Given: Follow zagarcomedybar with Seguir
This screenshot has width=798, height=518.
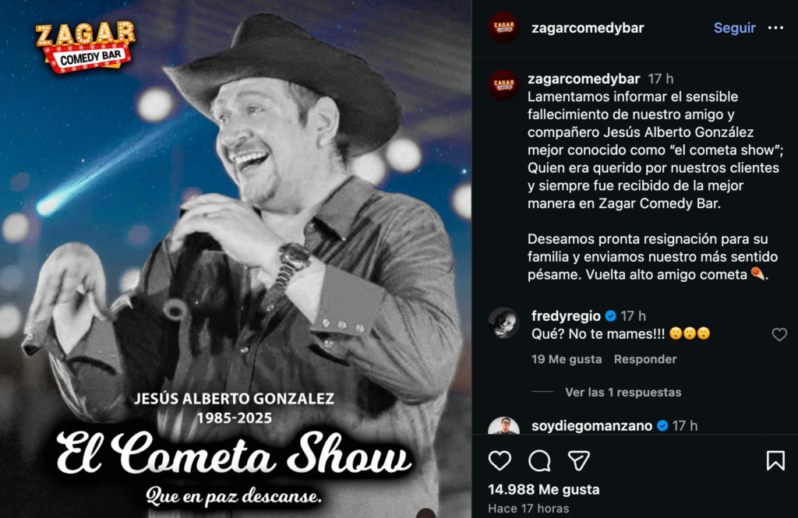Looking at the screenshot, I should point(734,27).
